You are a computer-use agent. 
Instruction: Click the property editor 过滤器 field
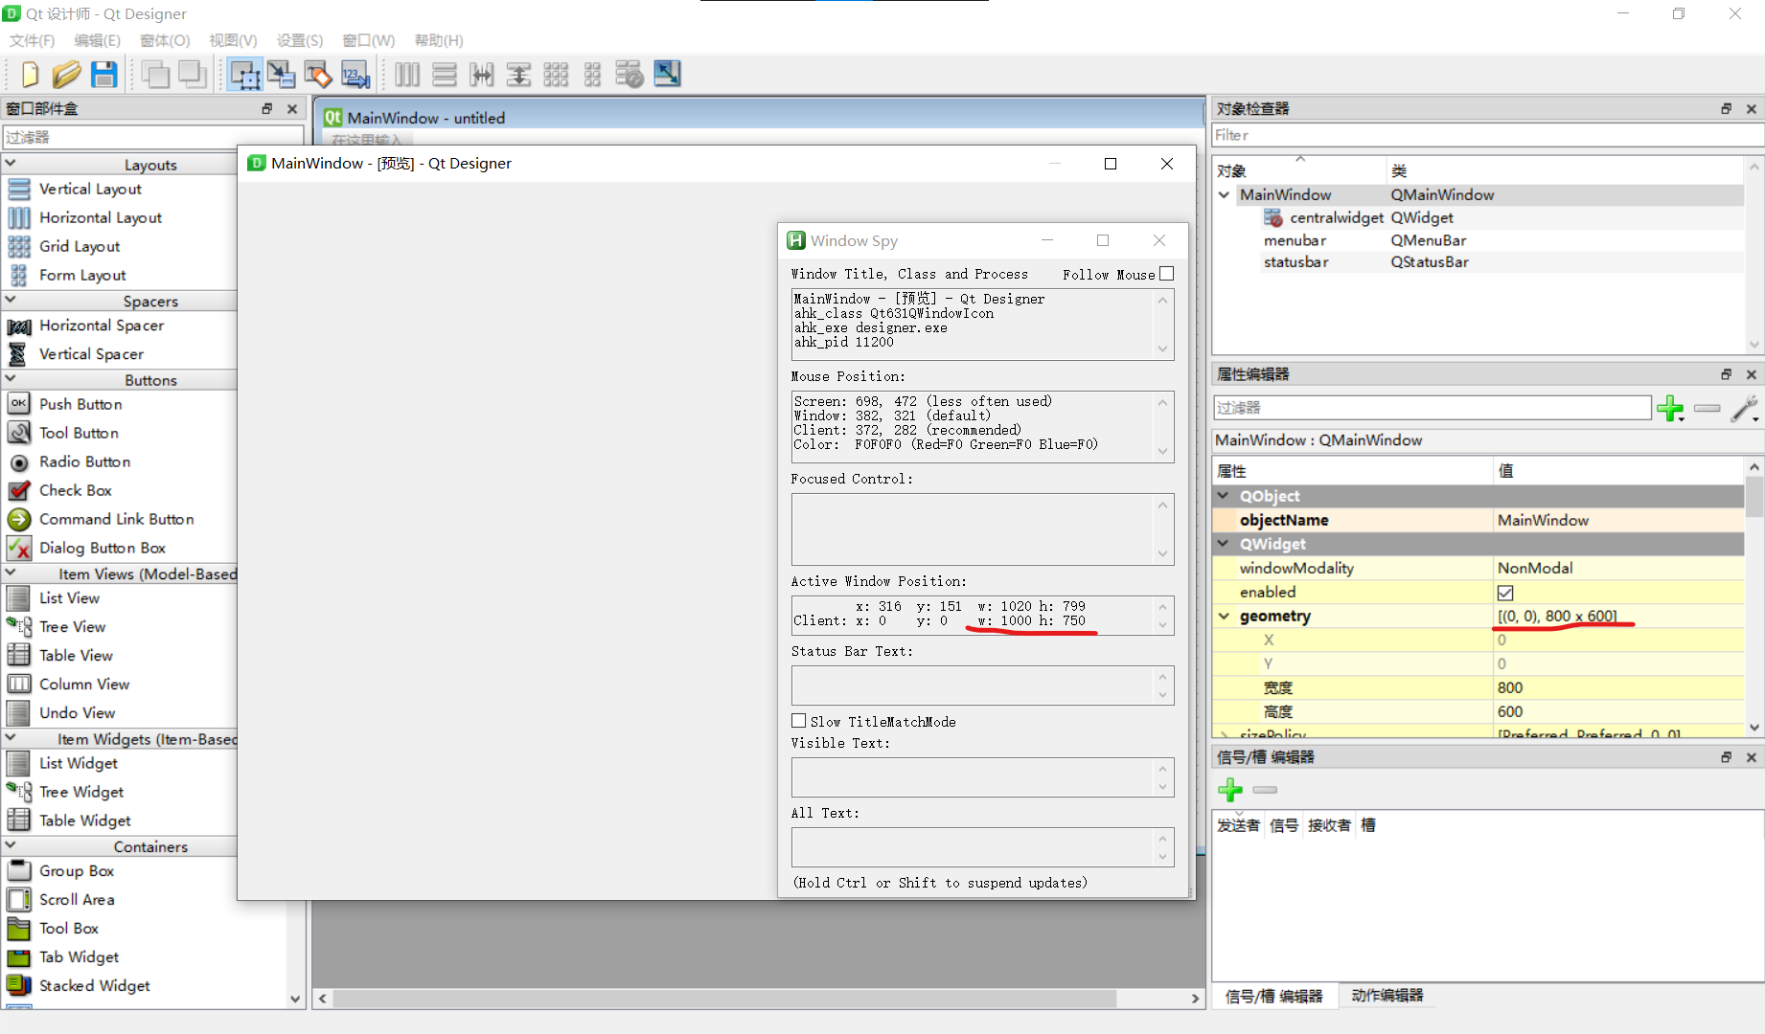click(x=1432, y=408)
